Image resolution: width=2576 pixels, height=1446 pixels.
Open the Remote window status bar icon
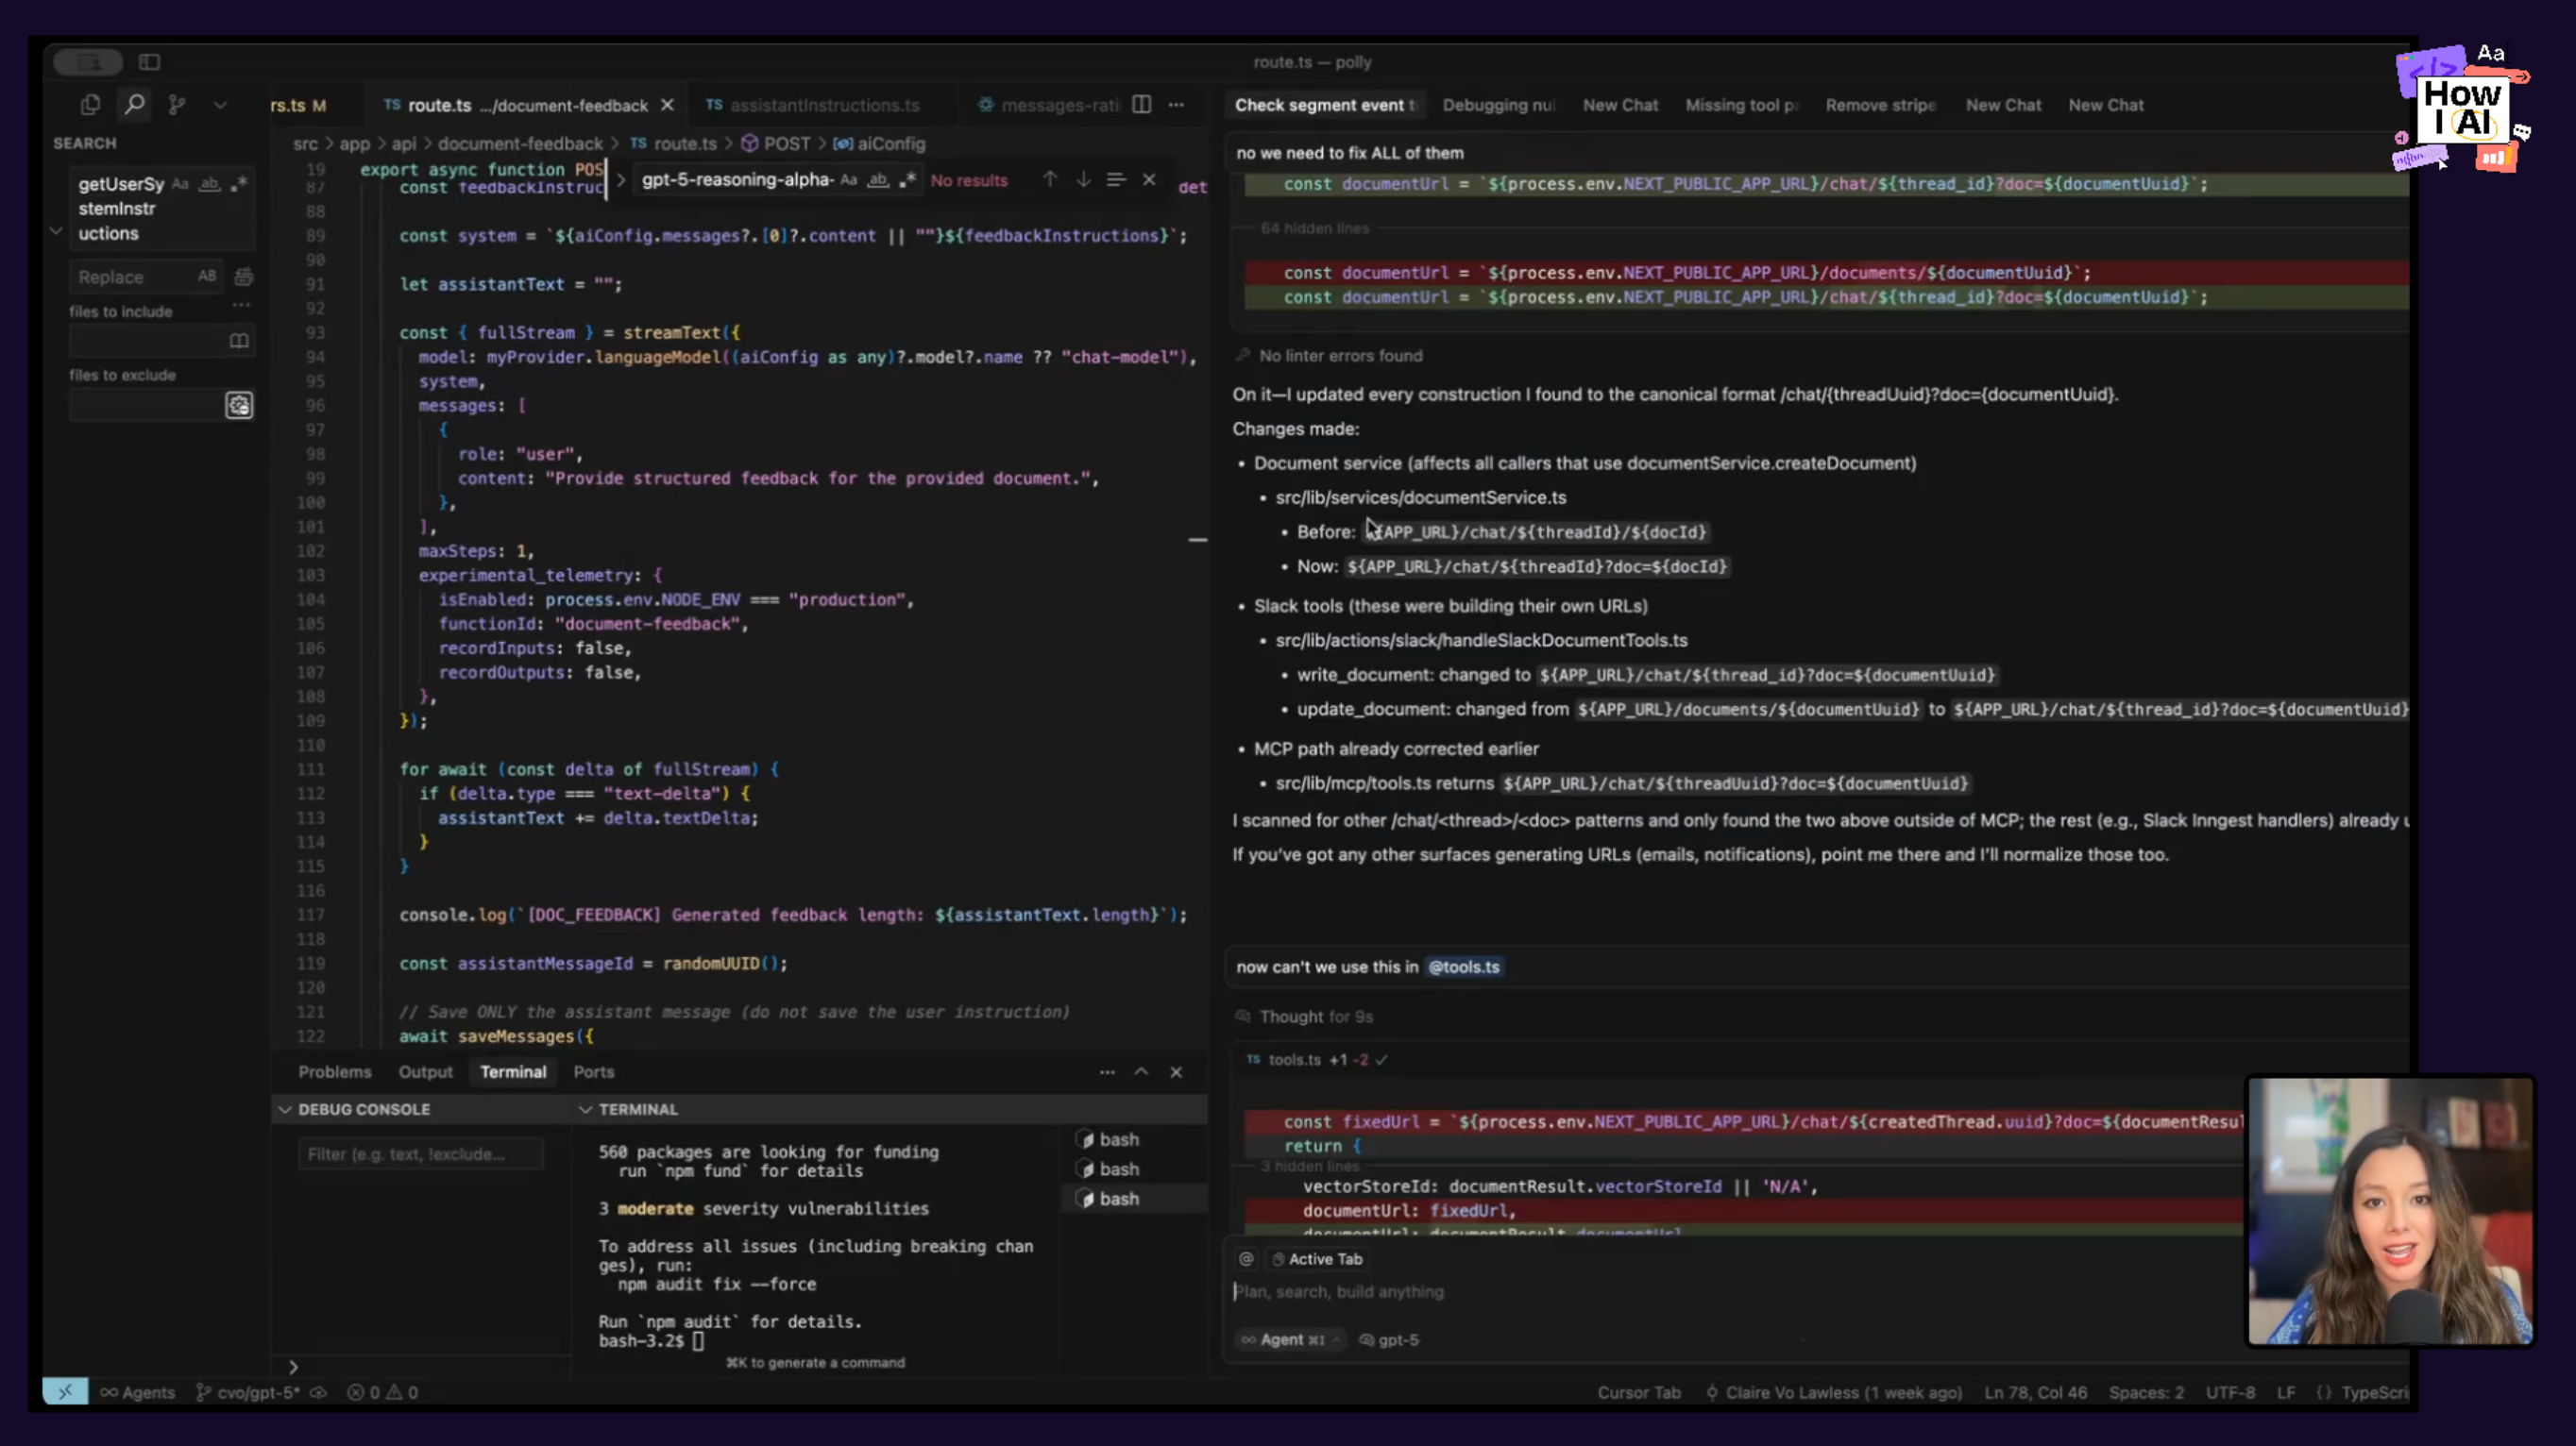point(65,1391)
